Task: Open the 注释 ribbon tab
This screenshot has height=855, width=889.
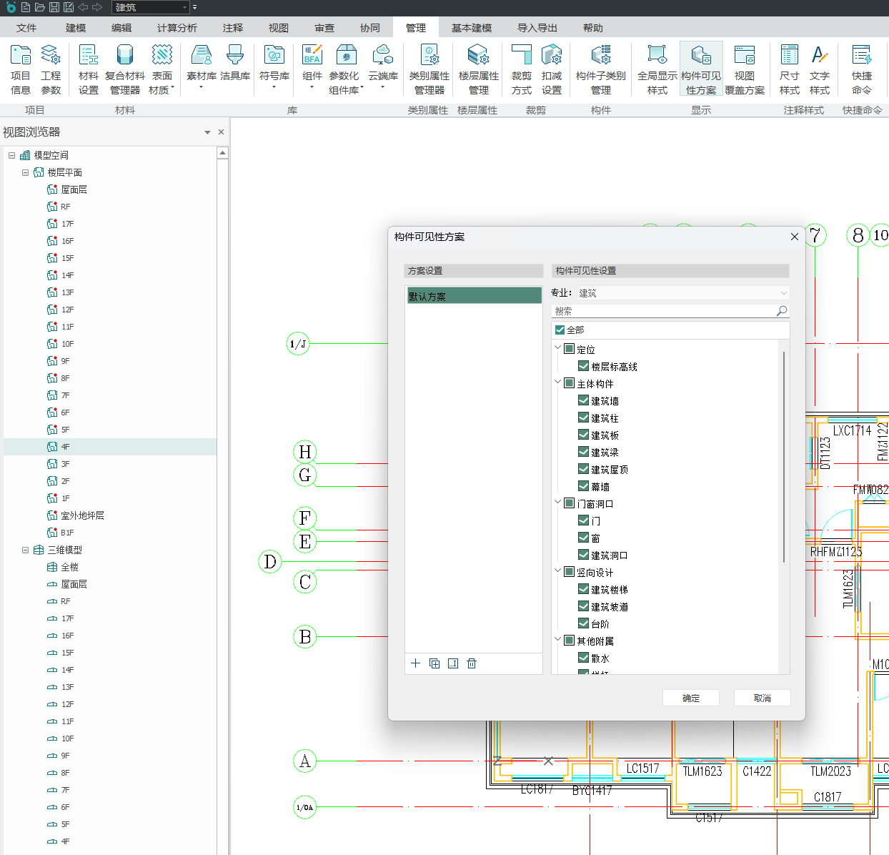Action: coord(232,28)
